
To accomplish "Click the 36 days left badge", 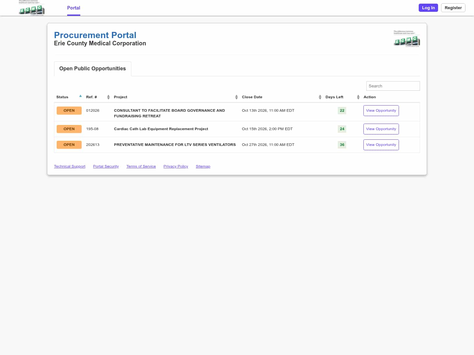I will tap(342, 145).
